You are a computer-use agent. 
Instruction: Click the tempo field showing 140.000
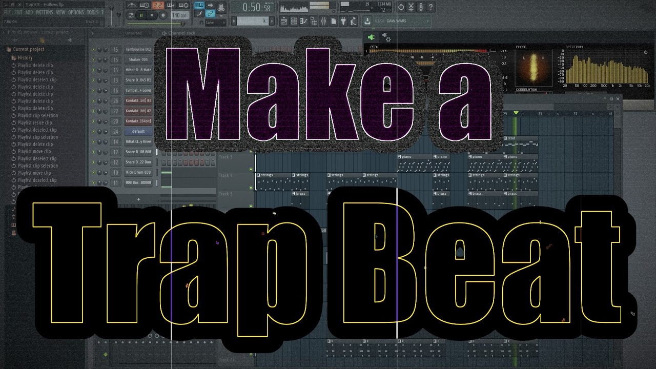[x=179, y=15]
